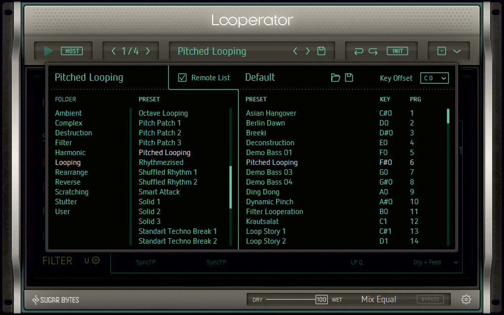Open a preset file via the folder icon
Screen dimensions: 504x315
336,78
